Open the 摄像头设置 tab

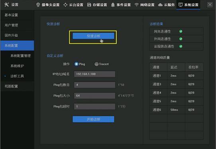click(48, 5)
